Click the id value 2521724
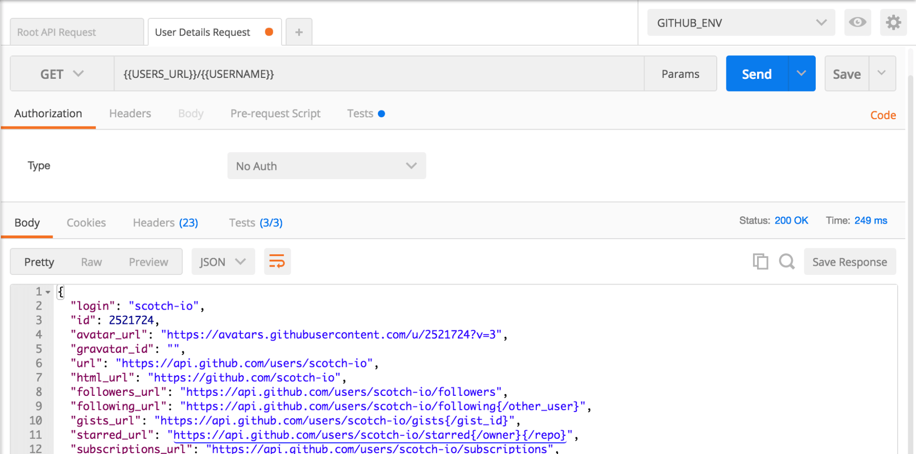The width and height of the screenshot is (916, 454). click(x=131, y=320)
